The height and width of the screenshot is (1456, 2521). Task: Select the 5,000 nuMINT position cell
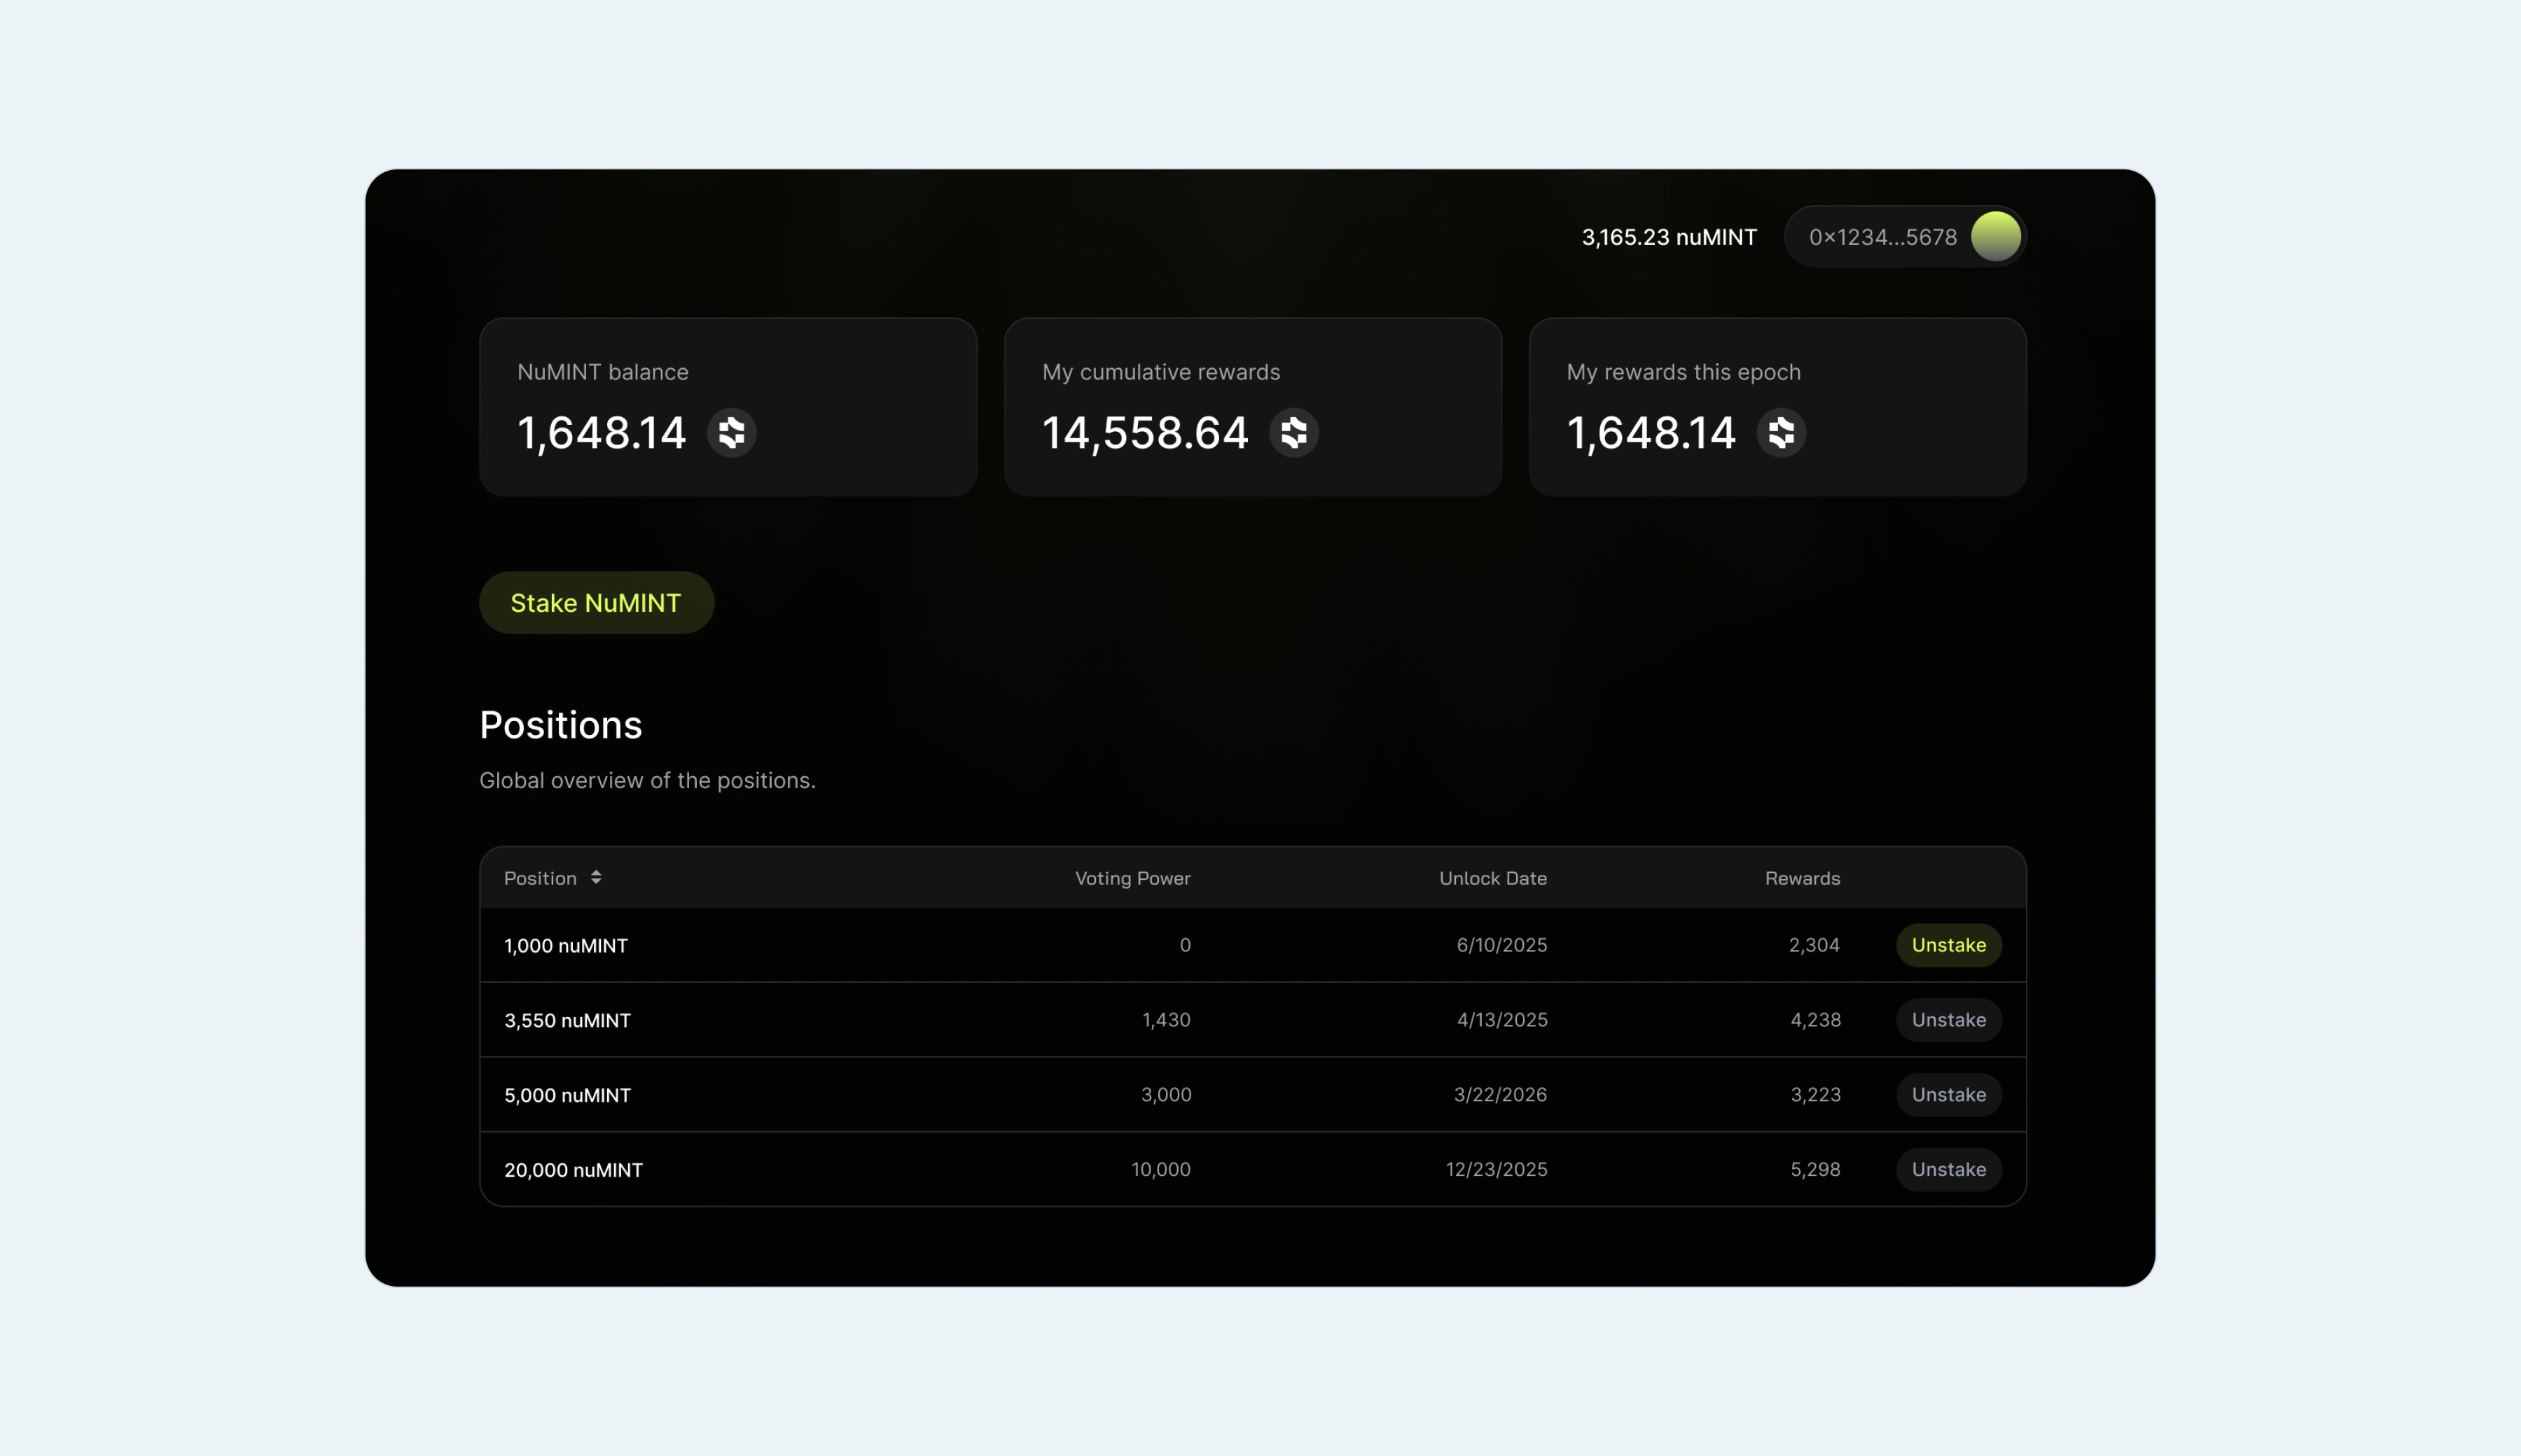click(567, 1095)
